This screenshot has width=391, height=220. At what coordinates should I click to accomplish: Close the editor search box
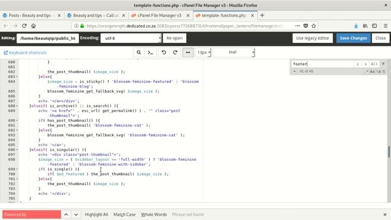coord(383,64)
